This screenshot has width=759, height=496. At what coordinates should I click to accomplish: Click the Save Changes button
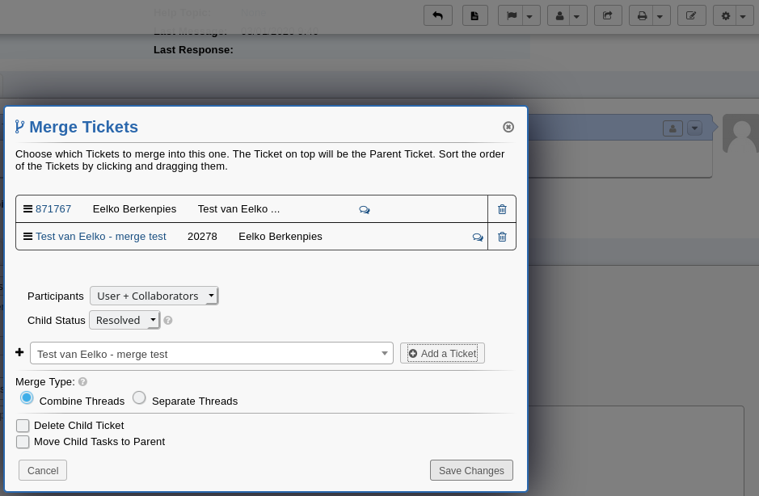point(471,470)
